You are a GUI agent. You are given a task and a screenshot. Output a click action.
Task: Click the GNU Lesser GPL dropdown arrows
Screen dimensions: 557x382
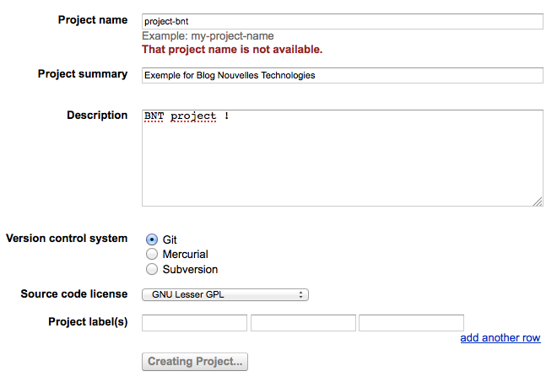point(301,294)
